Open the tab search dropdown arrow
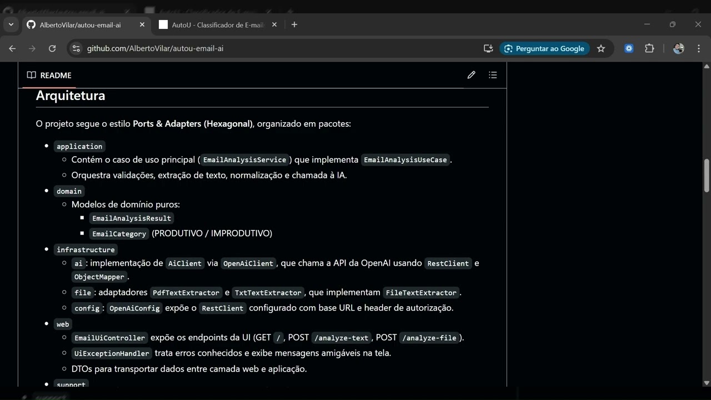This screenshot has width=711, height=400. [11, 24]
